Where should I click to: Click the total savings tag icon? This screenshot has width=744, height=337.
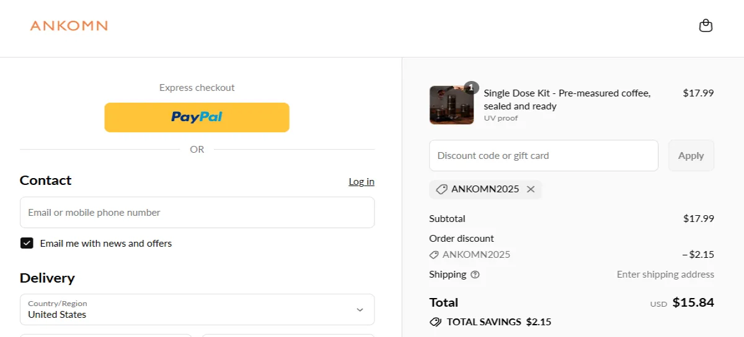click(435, 322)
